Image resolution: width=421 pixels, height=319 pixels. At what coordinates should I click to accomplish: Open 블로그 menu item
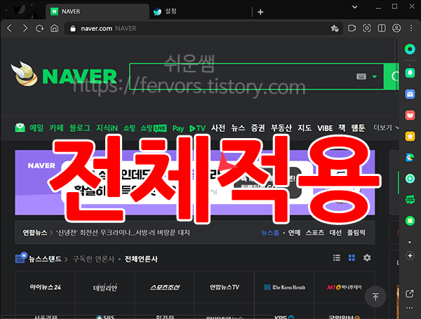(80, 128)
